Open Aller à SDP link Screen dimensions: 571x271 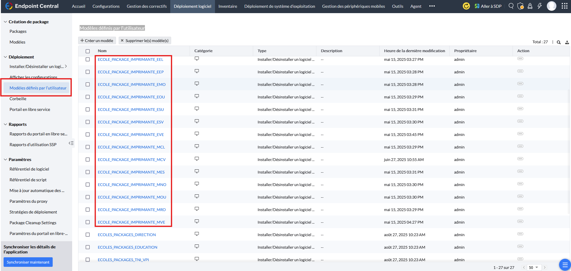pyautogui.click(x=488, y=6)
